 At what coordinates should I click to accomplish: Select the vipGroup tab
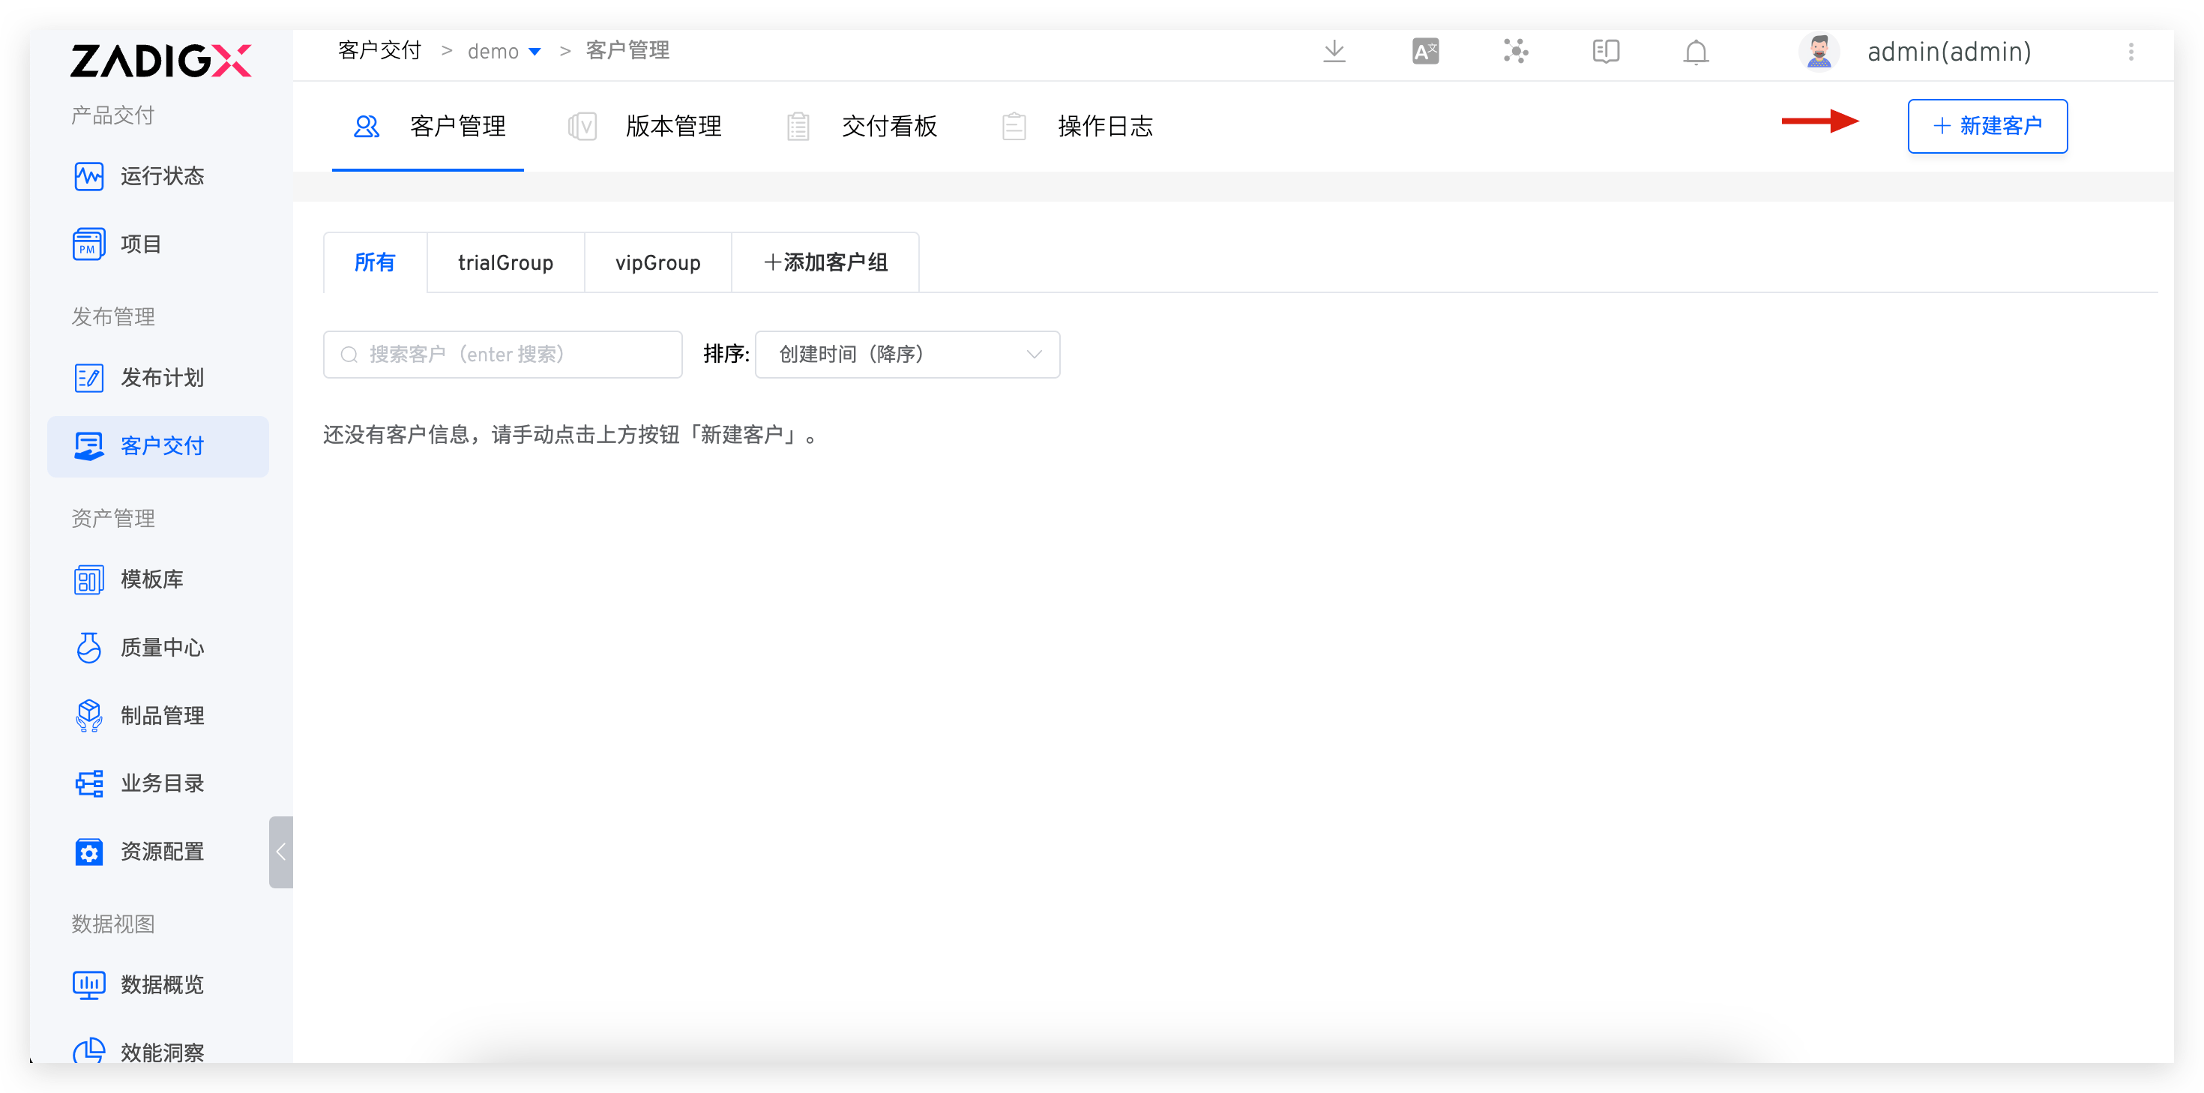(657, 263)
